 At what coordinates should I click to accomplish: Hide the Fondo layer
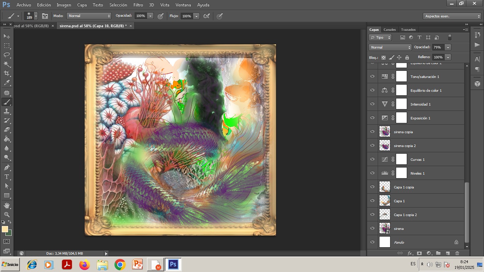[x=372, y=242]
